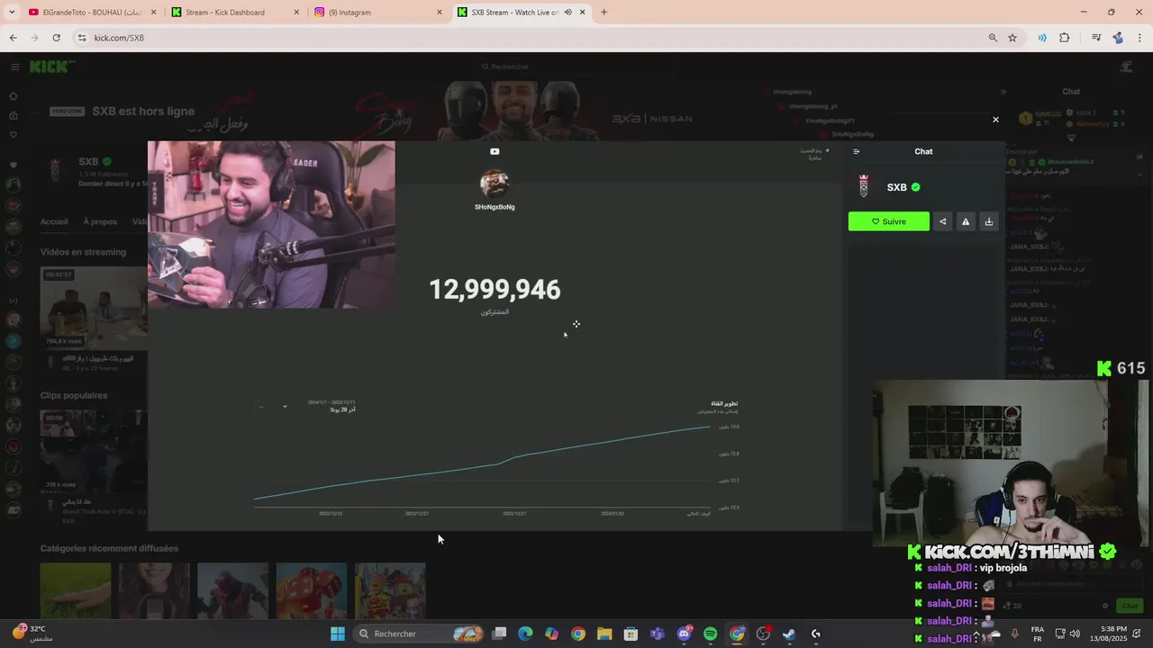Collapse the clip Chat panel via arrow icon

pyautogui.click(x=856, y=151)
